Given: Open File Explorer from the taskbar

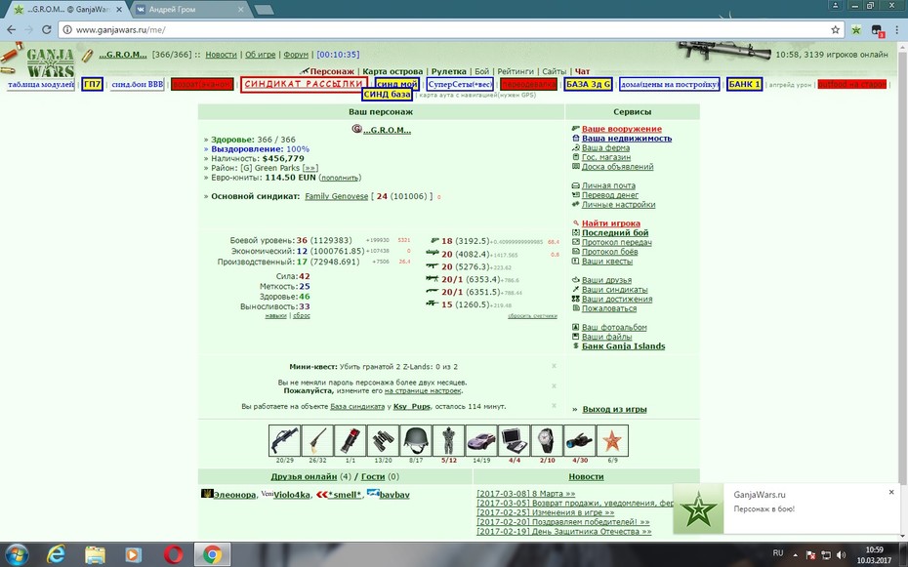Looking at the screenshot, I should click(95, 555).
